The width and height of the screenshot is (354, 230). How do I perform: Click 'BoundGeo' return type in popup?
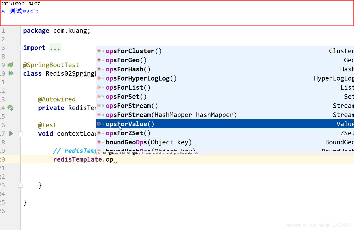click(340, 142)
